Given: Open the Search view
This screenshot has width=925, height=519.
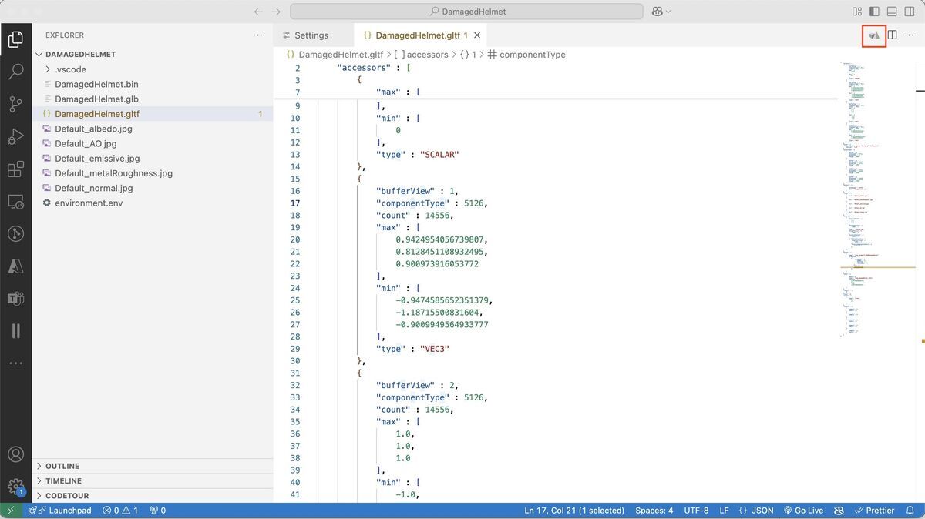Looking at the screenshot, I should [x=15, y=72].
